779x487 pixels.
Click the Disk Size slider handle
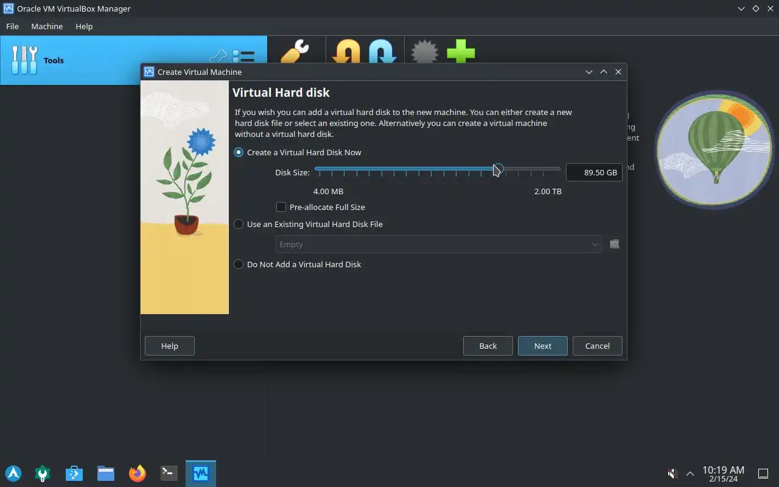coord(498,169)
